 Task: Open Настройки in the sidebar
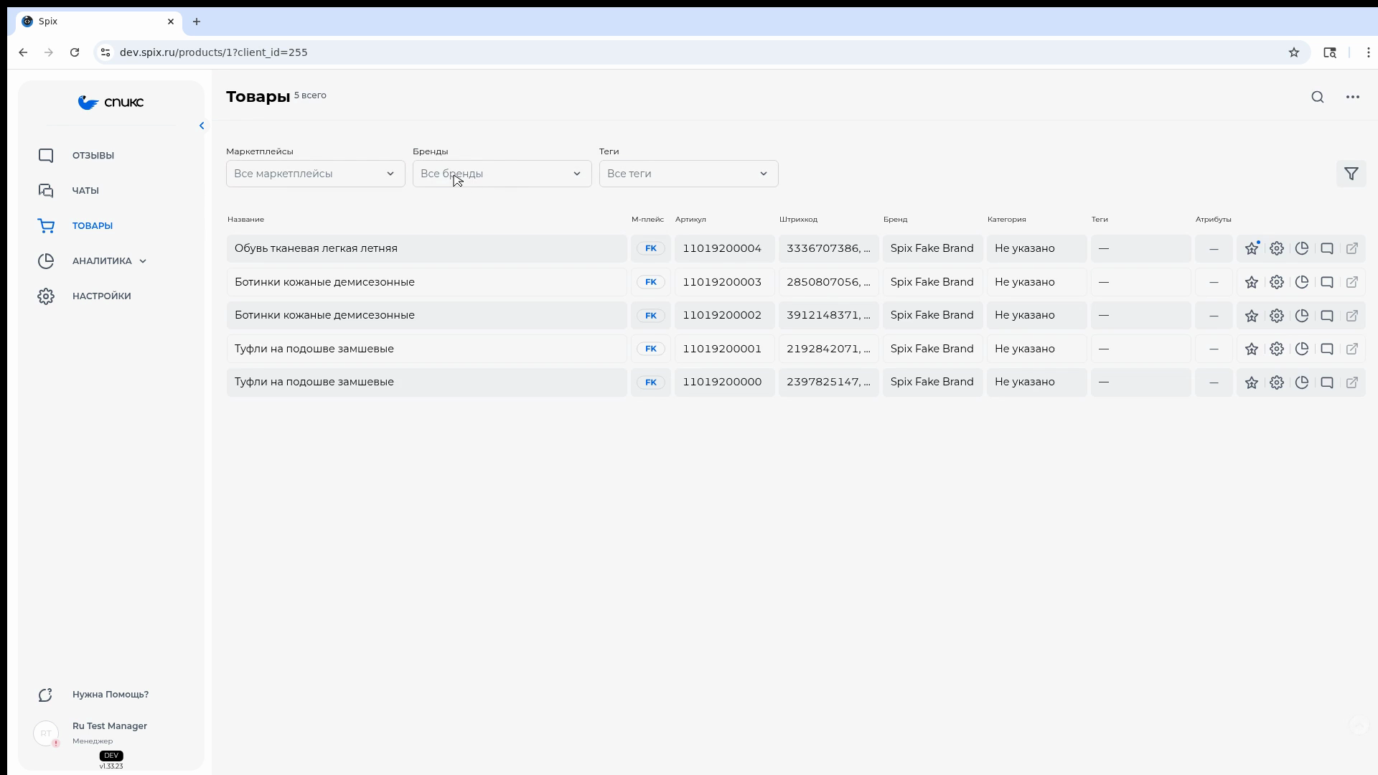coord(101,296)
